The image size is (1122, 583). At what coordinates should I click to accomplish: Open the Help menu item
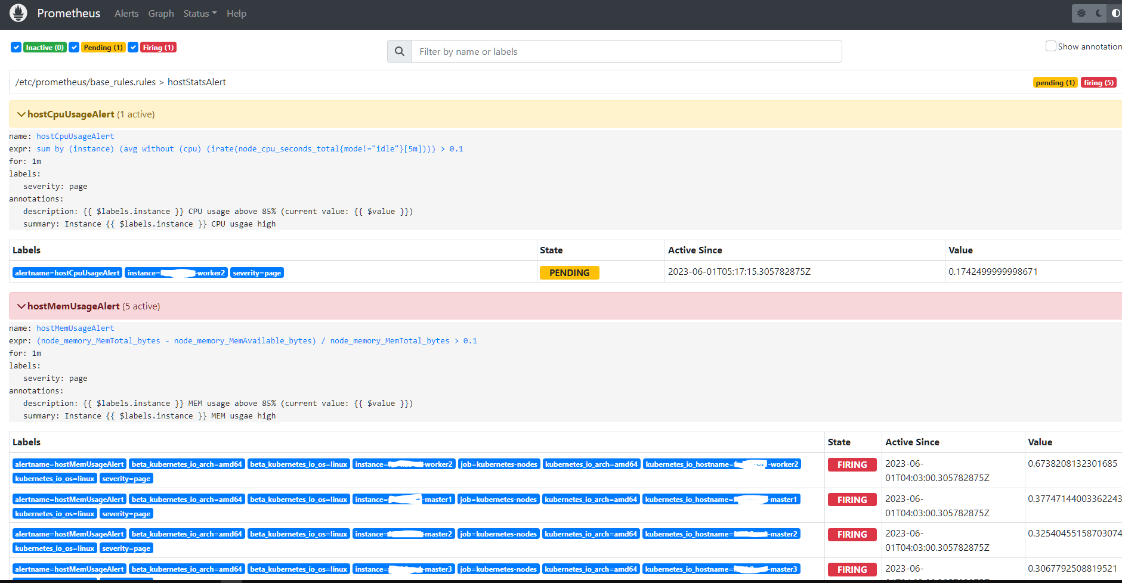[236, 14]
